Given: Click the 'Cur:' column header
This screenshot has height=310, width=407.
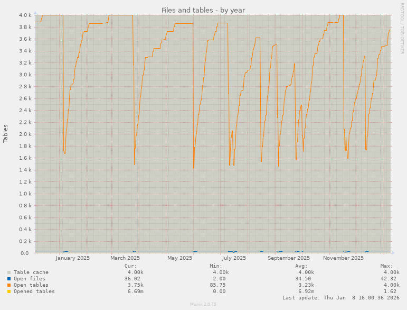Looking at the screenshot, I should pos(130,266).
